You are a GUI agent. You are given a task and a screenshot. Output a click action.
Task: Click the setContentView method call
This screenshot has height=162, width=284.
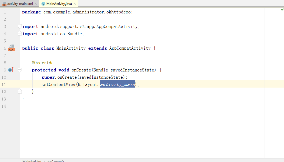[x=58, y=84]
